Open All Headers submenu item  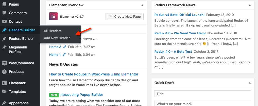[53, 31]
